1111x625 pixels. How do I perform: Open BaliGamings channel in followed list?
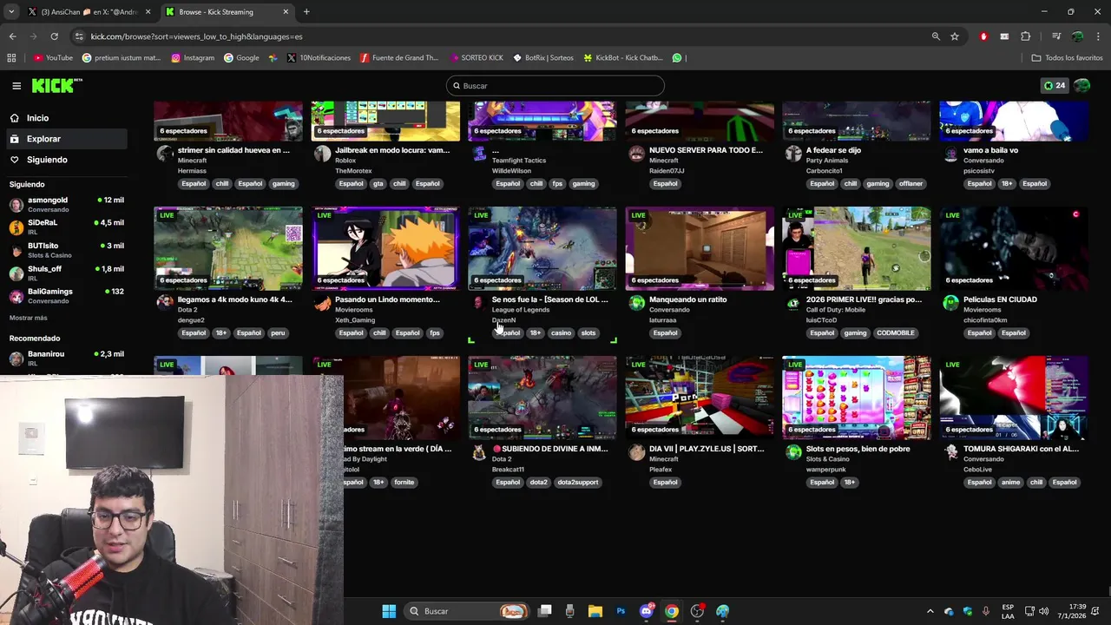tap(66, 295)
